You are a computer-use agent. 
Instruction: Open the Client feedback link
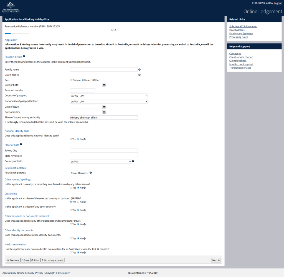pyautogui.click(x=238, y=61)
